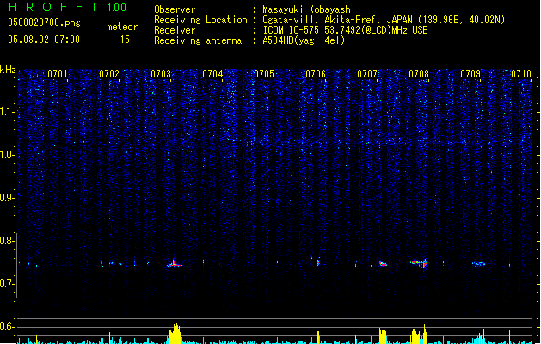This screenshot has width=541, height=344.
Task: Click the 0.7 kHz axis tick label
Action: [x=6, y=284]
